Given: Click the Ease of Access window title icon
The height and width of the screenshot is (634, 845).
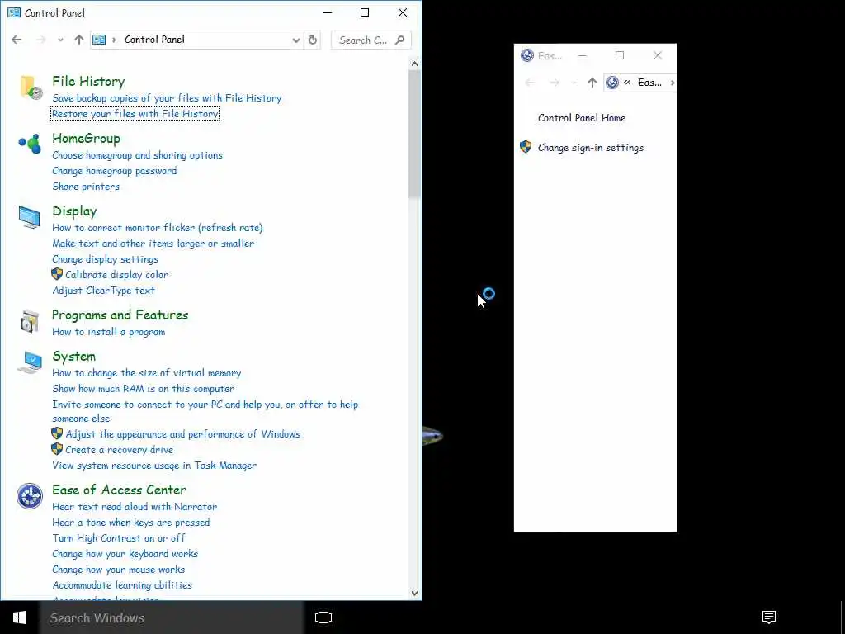Looking at the screenshot, I should click(527, 55).
